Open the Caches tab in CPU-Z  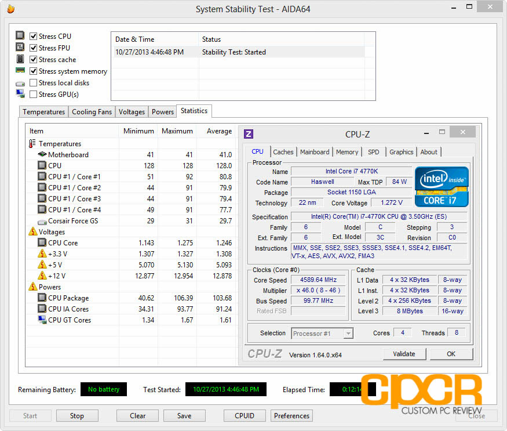283,152
